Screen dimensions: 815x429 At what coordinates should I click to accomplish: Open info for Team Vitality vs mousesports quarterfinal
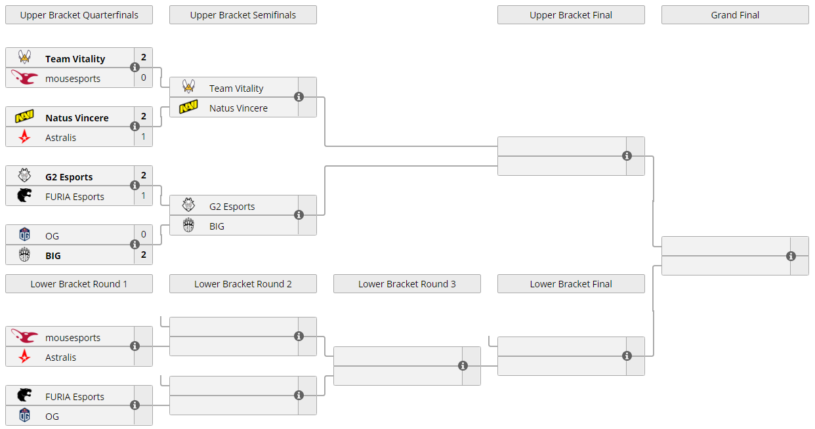click(x=135, y=68)
